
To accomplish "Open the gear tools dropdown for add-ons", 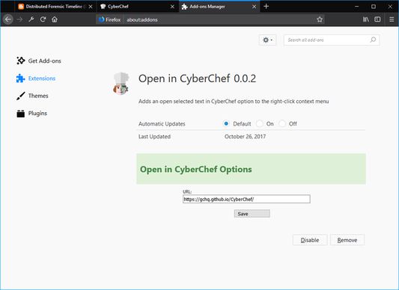I will click(x=267, y=40).
